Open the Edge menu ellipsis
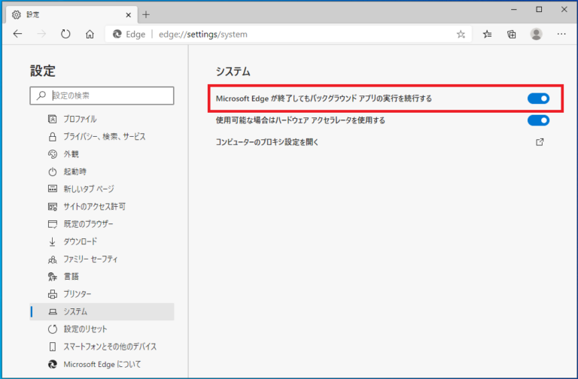 pyautogui.click(x=561, y=35)
